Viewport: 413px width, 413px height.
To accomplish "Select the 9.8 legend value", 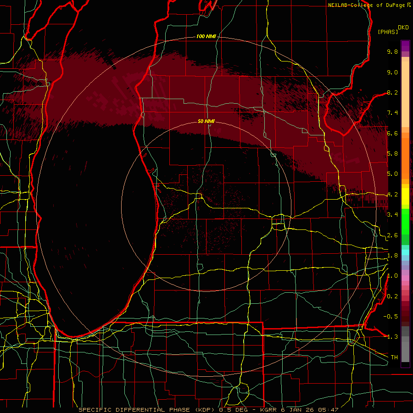I will (x=392, y=51).
